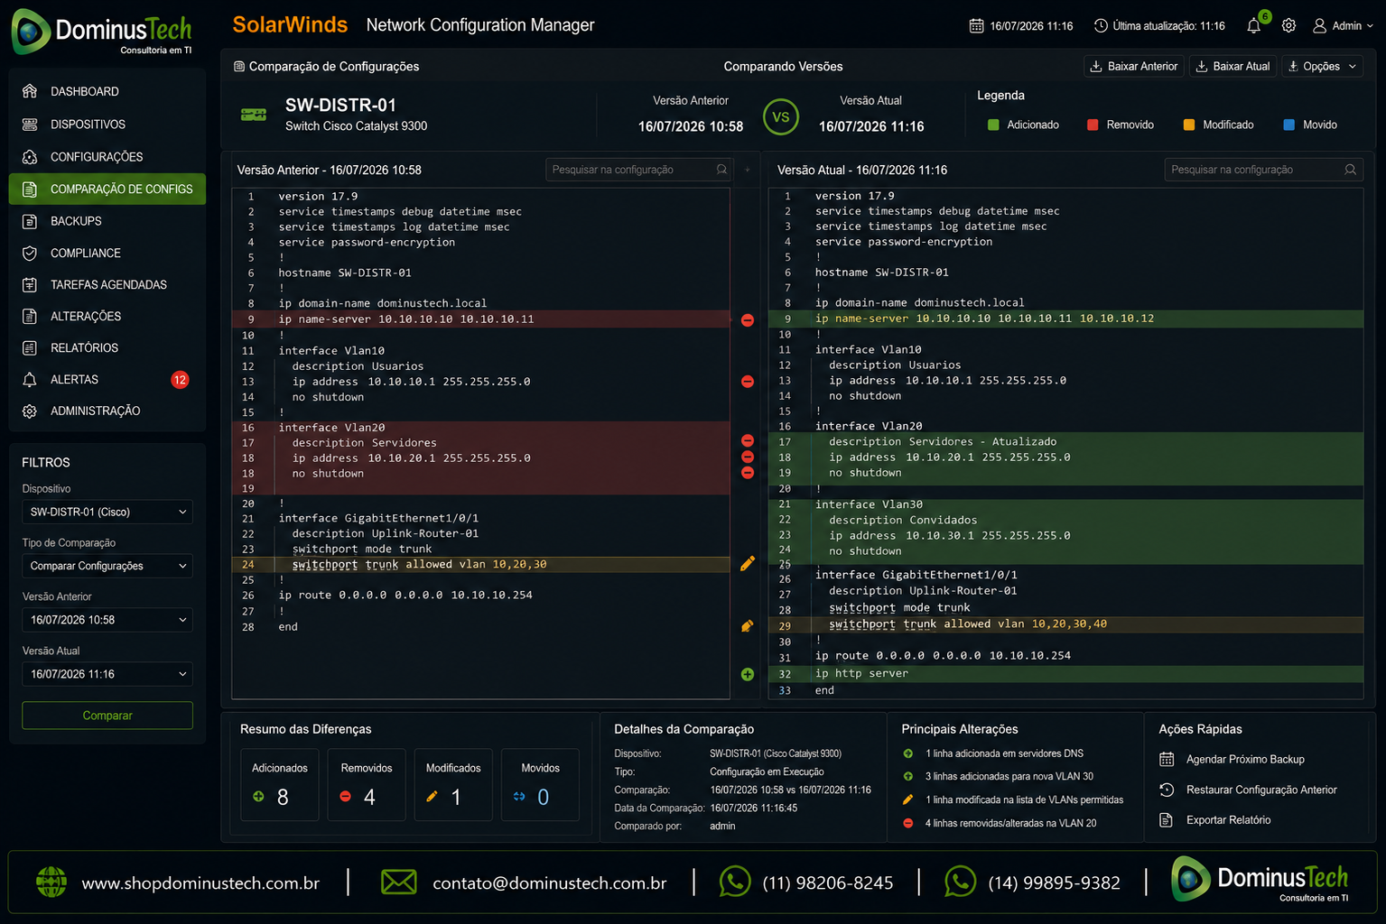Open Configurações in the sidebar
The height and width of the screenshot is (924, 1386).
click(107, 157)
